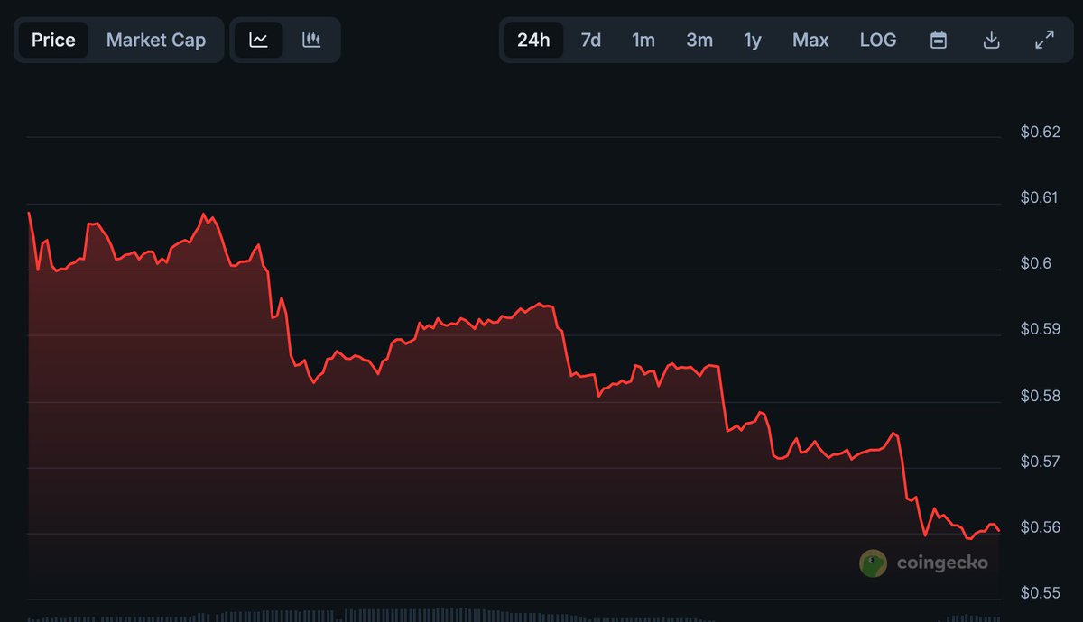Switch to line chart view icon

(x=259, y=40)
